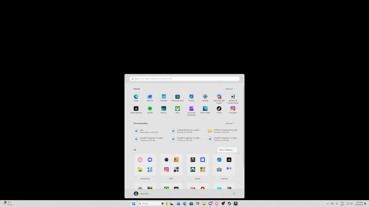Launch the Calendar app

[x=164, y=98]
